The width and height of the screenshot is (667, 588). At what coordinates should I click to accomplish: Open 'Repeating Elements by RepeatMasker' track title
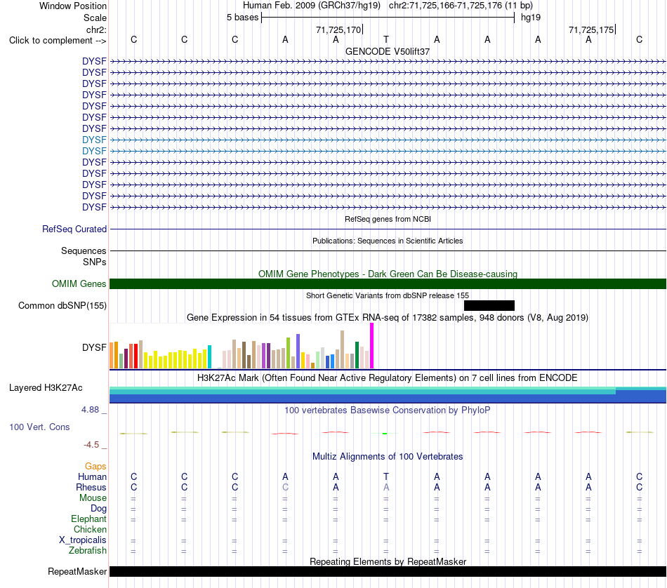(x=388, y=561)
